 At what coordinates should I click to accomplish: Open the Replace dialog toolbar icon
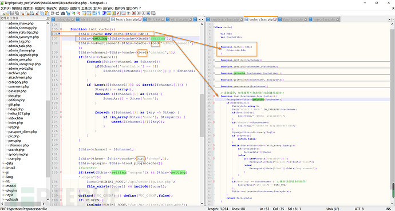(x=68, y=13)
